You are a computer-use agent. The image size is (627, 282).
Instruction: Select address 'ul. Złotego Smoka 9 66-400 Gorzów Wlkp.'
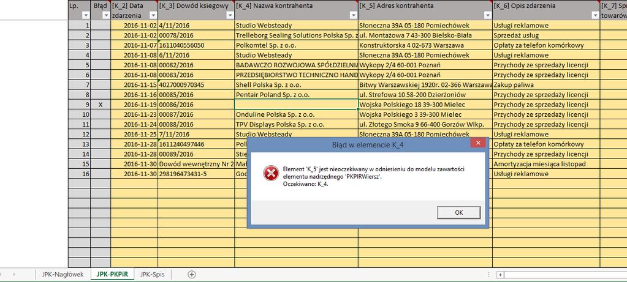[x=425, y=124]
